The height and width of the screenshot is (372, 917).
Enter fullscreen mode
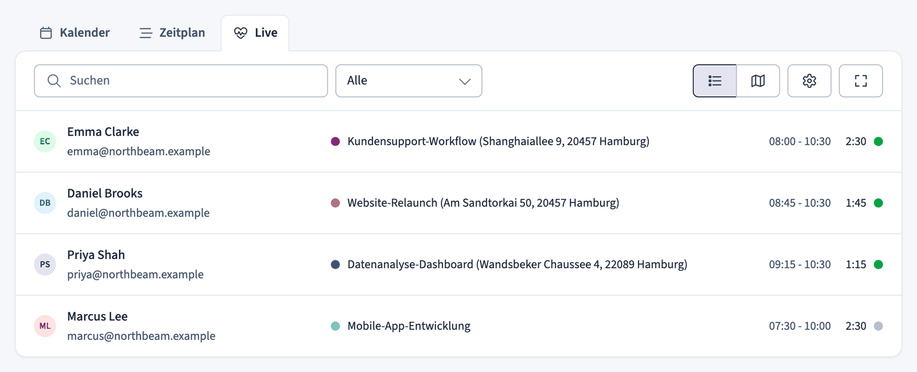[x=861, y=81]
